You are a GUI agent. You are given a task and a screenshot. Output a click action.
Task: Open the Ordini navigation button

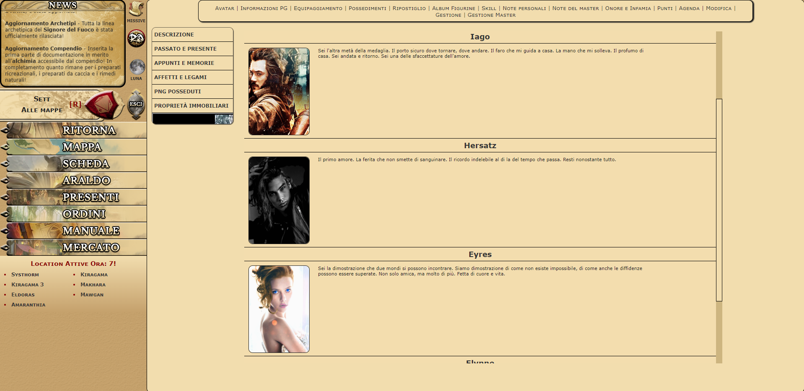[x=73, y=214]
